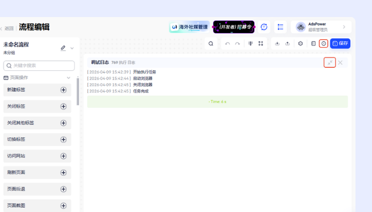Click the layout panel icon next to debug

pyautogui.click(x=314, y=43)
